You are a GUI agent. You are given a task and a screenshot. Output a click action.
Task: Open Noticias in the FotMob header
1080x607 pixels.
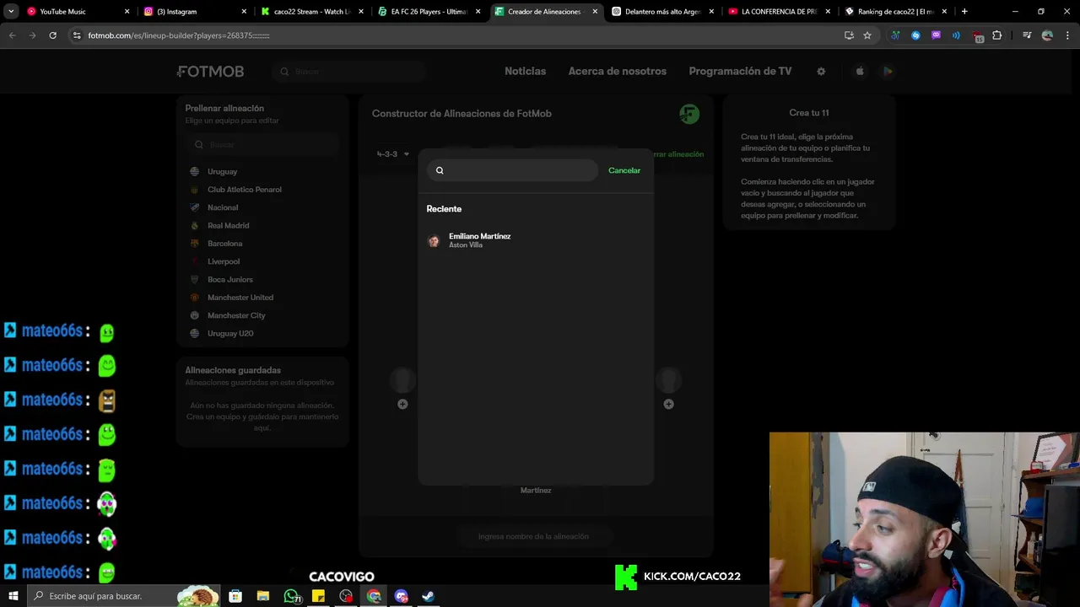(525, 72)
